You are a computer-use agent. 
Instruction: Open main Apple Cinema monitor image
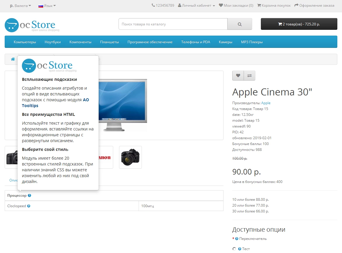(123, 105)
